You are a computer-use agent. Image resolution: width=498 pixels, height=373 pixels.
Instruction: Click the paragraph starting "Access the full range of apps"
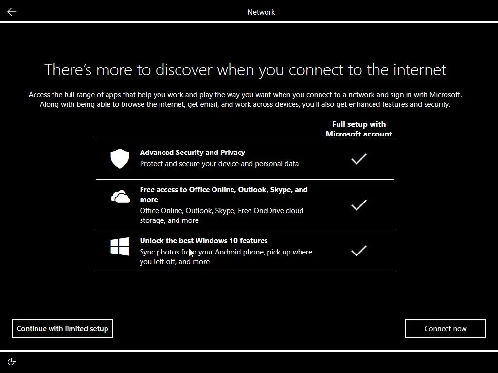pos(245,100)
